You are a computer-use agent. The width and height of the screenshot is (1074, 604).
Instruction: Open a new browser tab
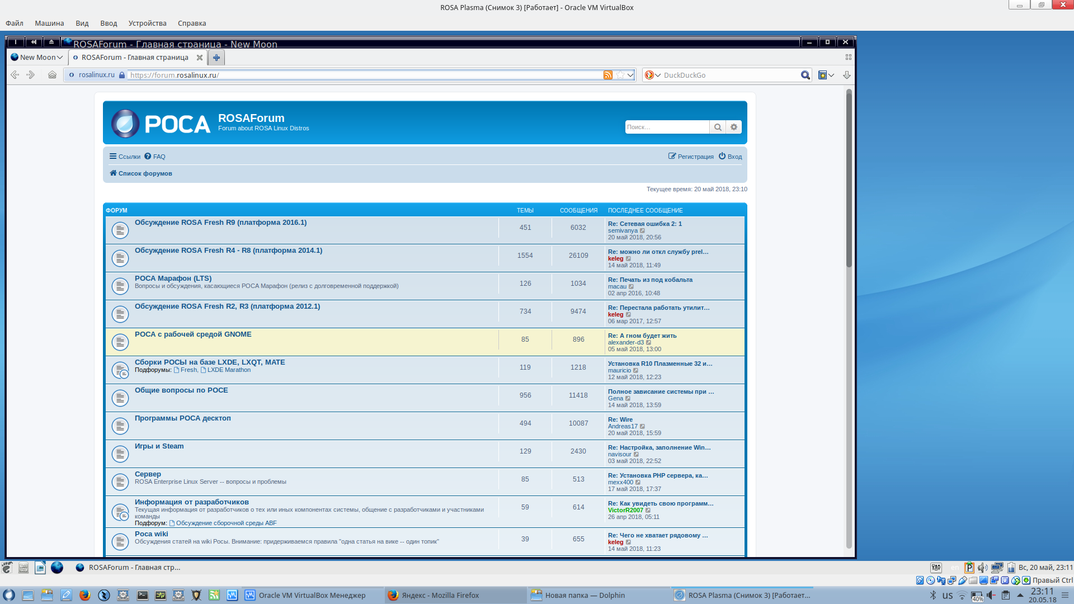point(216,57)
